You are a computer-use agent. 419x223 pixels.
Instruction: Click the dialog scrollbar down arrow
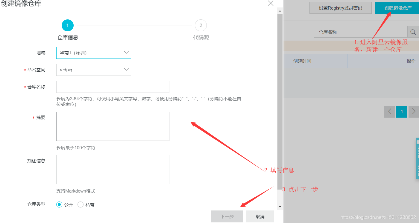(x=280, y=207)
